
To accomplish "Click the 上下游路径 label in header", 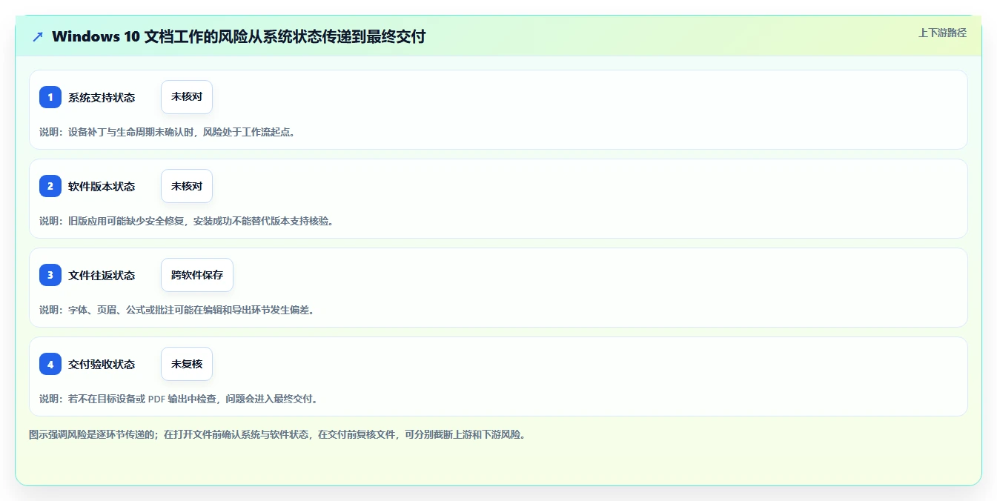I will coord(942,33).
